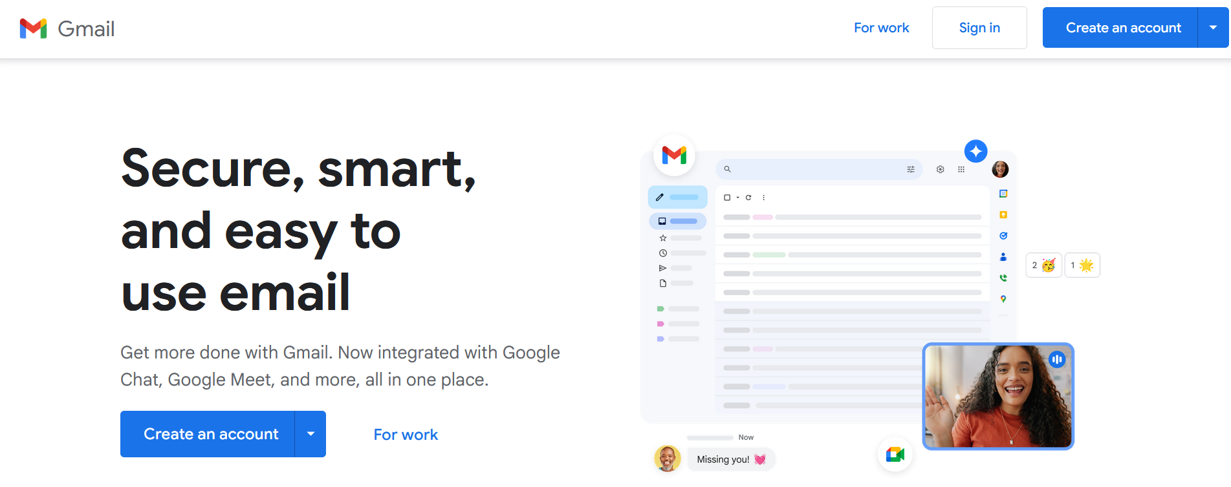The image size is (1231, 487).
Task: Expand the dropdown arrow beside the hero Create an account button
Action: [x=310, y=434]
